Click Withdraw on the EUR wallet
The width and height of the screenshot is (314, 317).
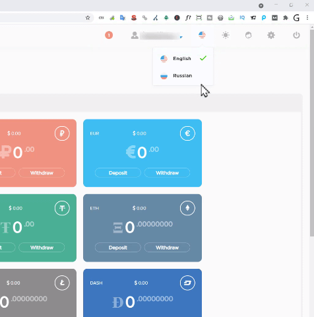click(167, 173)
